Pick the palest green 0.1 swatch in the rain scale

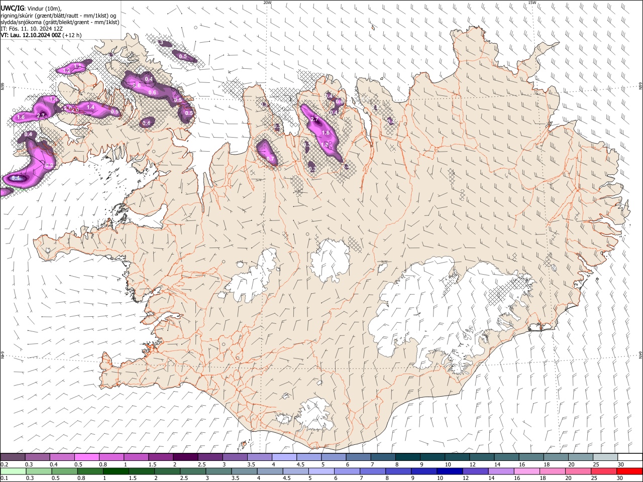click(x=13, y=471)
